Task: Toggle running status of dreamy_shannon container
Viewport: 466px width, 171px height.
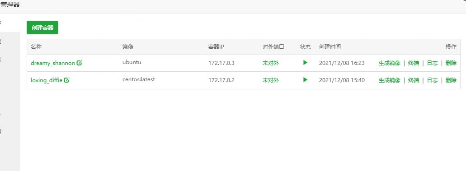Action: point(305,63)
